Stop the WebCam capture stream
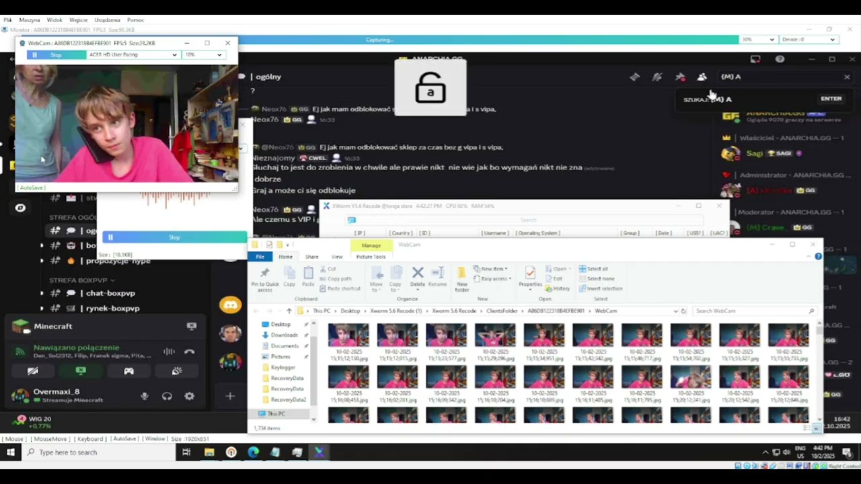The width and height of the screenshot is (861, 484). tap(56, 54)
